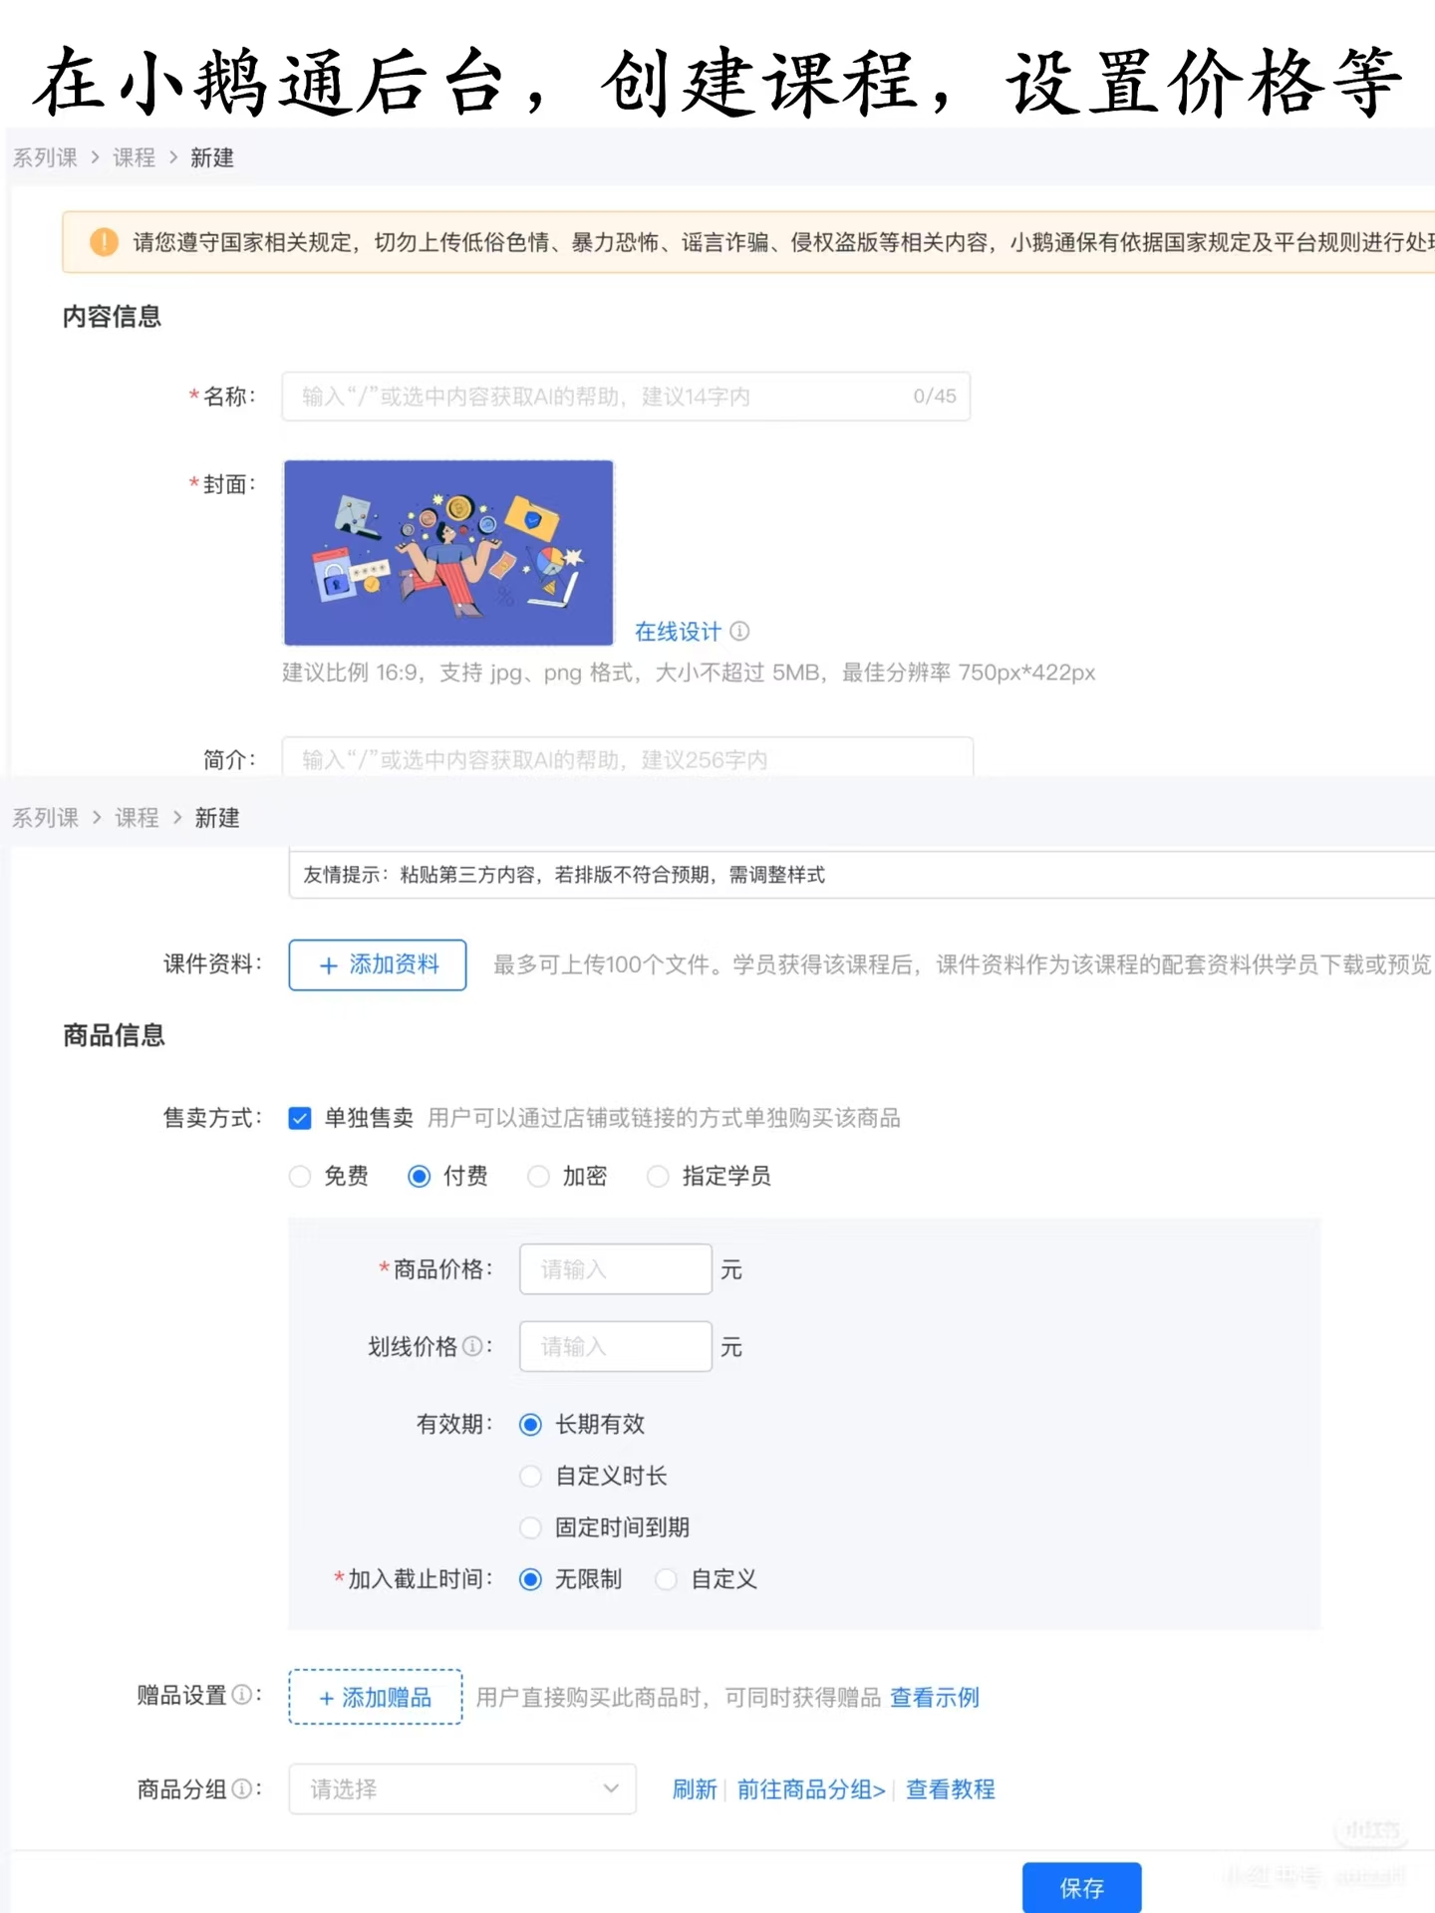This screenshot has height=1913, width=1435.
Task: Click the 课程 breadcrumb in lower header
Action: tap(137, 818)
